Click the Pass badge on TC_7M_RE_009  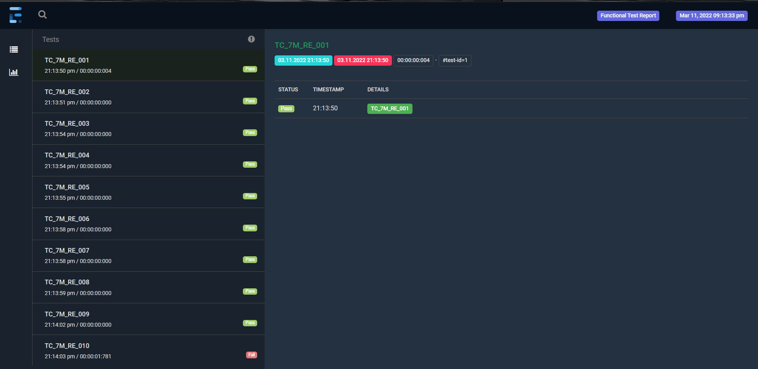pos(250,323)
